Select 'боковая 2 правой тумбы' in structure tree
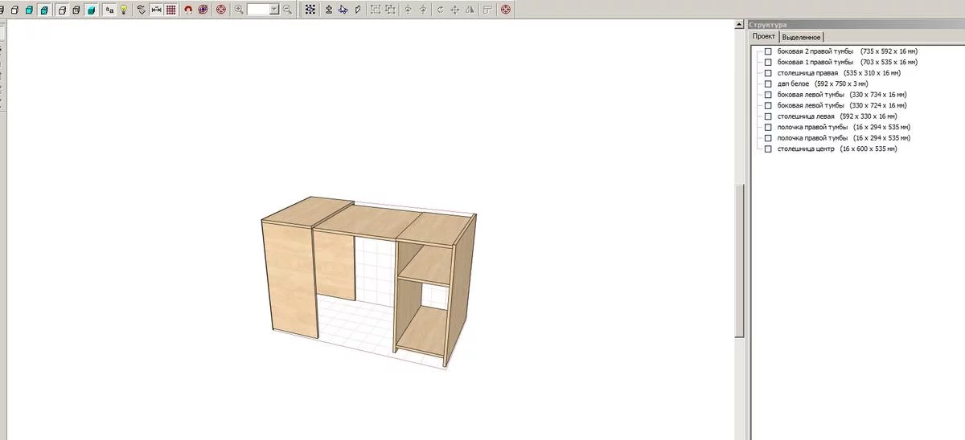The height and width of the screenshot is (440, 965). coord(815,51)
